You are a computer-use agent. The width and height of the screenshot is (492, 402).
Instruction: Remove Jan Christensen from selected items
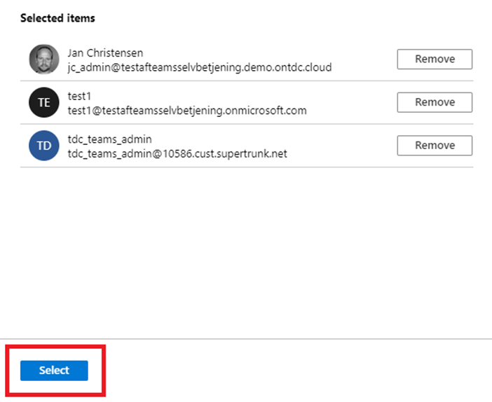point(435,59)
